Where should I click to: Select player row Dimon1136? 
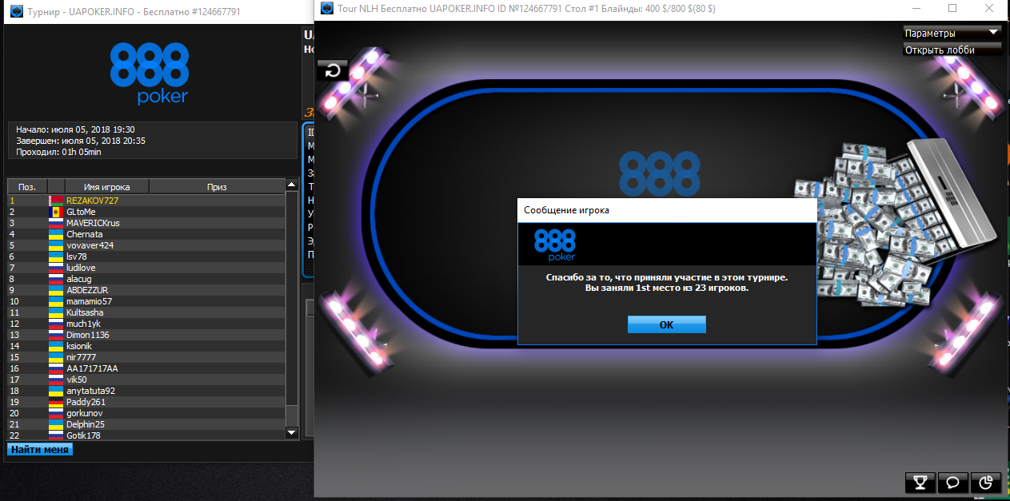(x=146, y=335)
